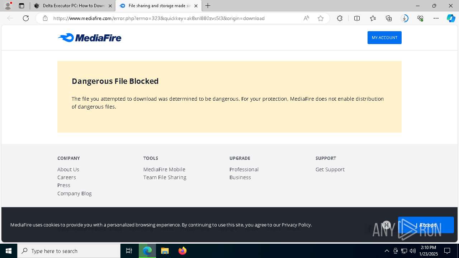Open the Privacy Policy link in cookie banner
Screen dimensions: 459x258
click(296, 225)
